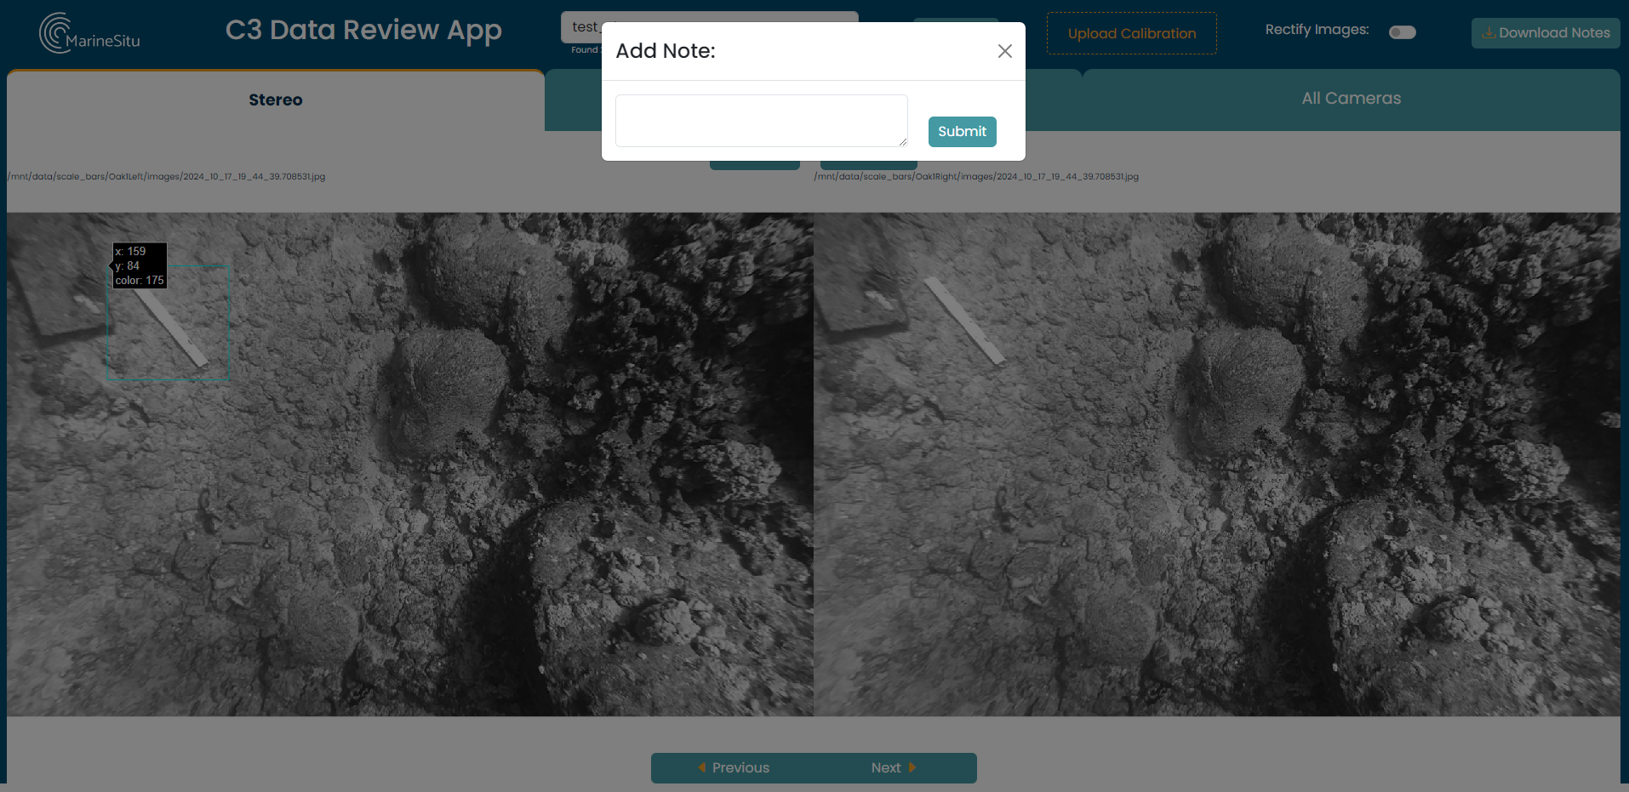This screenshot has width=1629, height=792.
Task: Go to the Previous image pair
Action: tap(733, 767)
